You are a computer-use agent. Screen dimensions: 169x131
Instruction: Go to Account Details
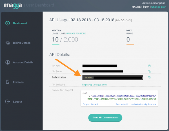pyautogui.click(x=23, y=62)
